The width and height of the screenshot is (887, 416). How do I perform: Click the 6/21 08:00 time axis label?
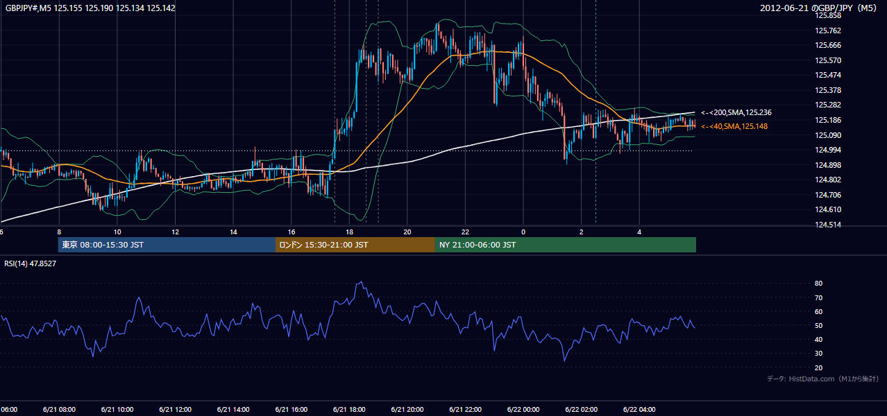coord(58,410)
